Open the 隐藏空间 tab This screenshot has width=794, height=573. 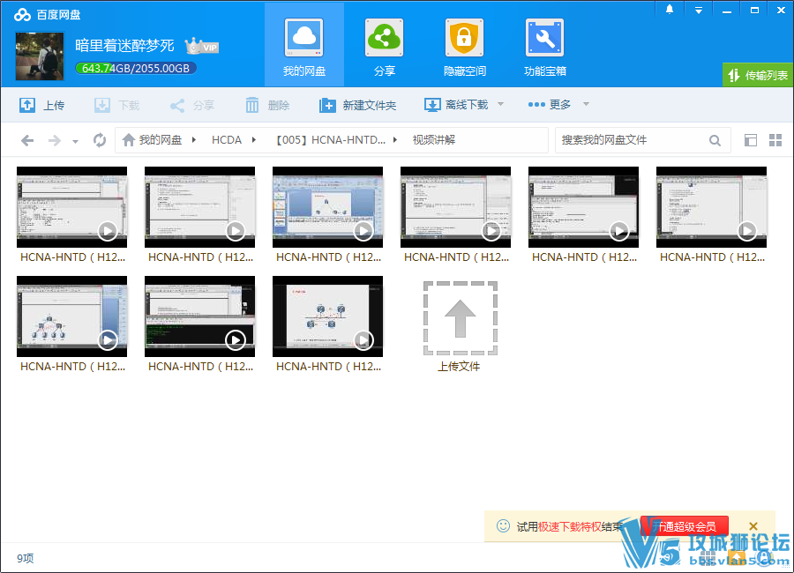(464, 46)
